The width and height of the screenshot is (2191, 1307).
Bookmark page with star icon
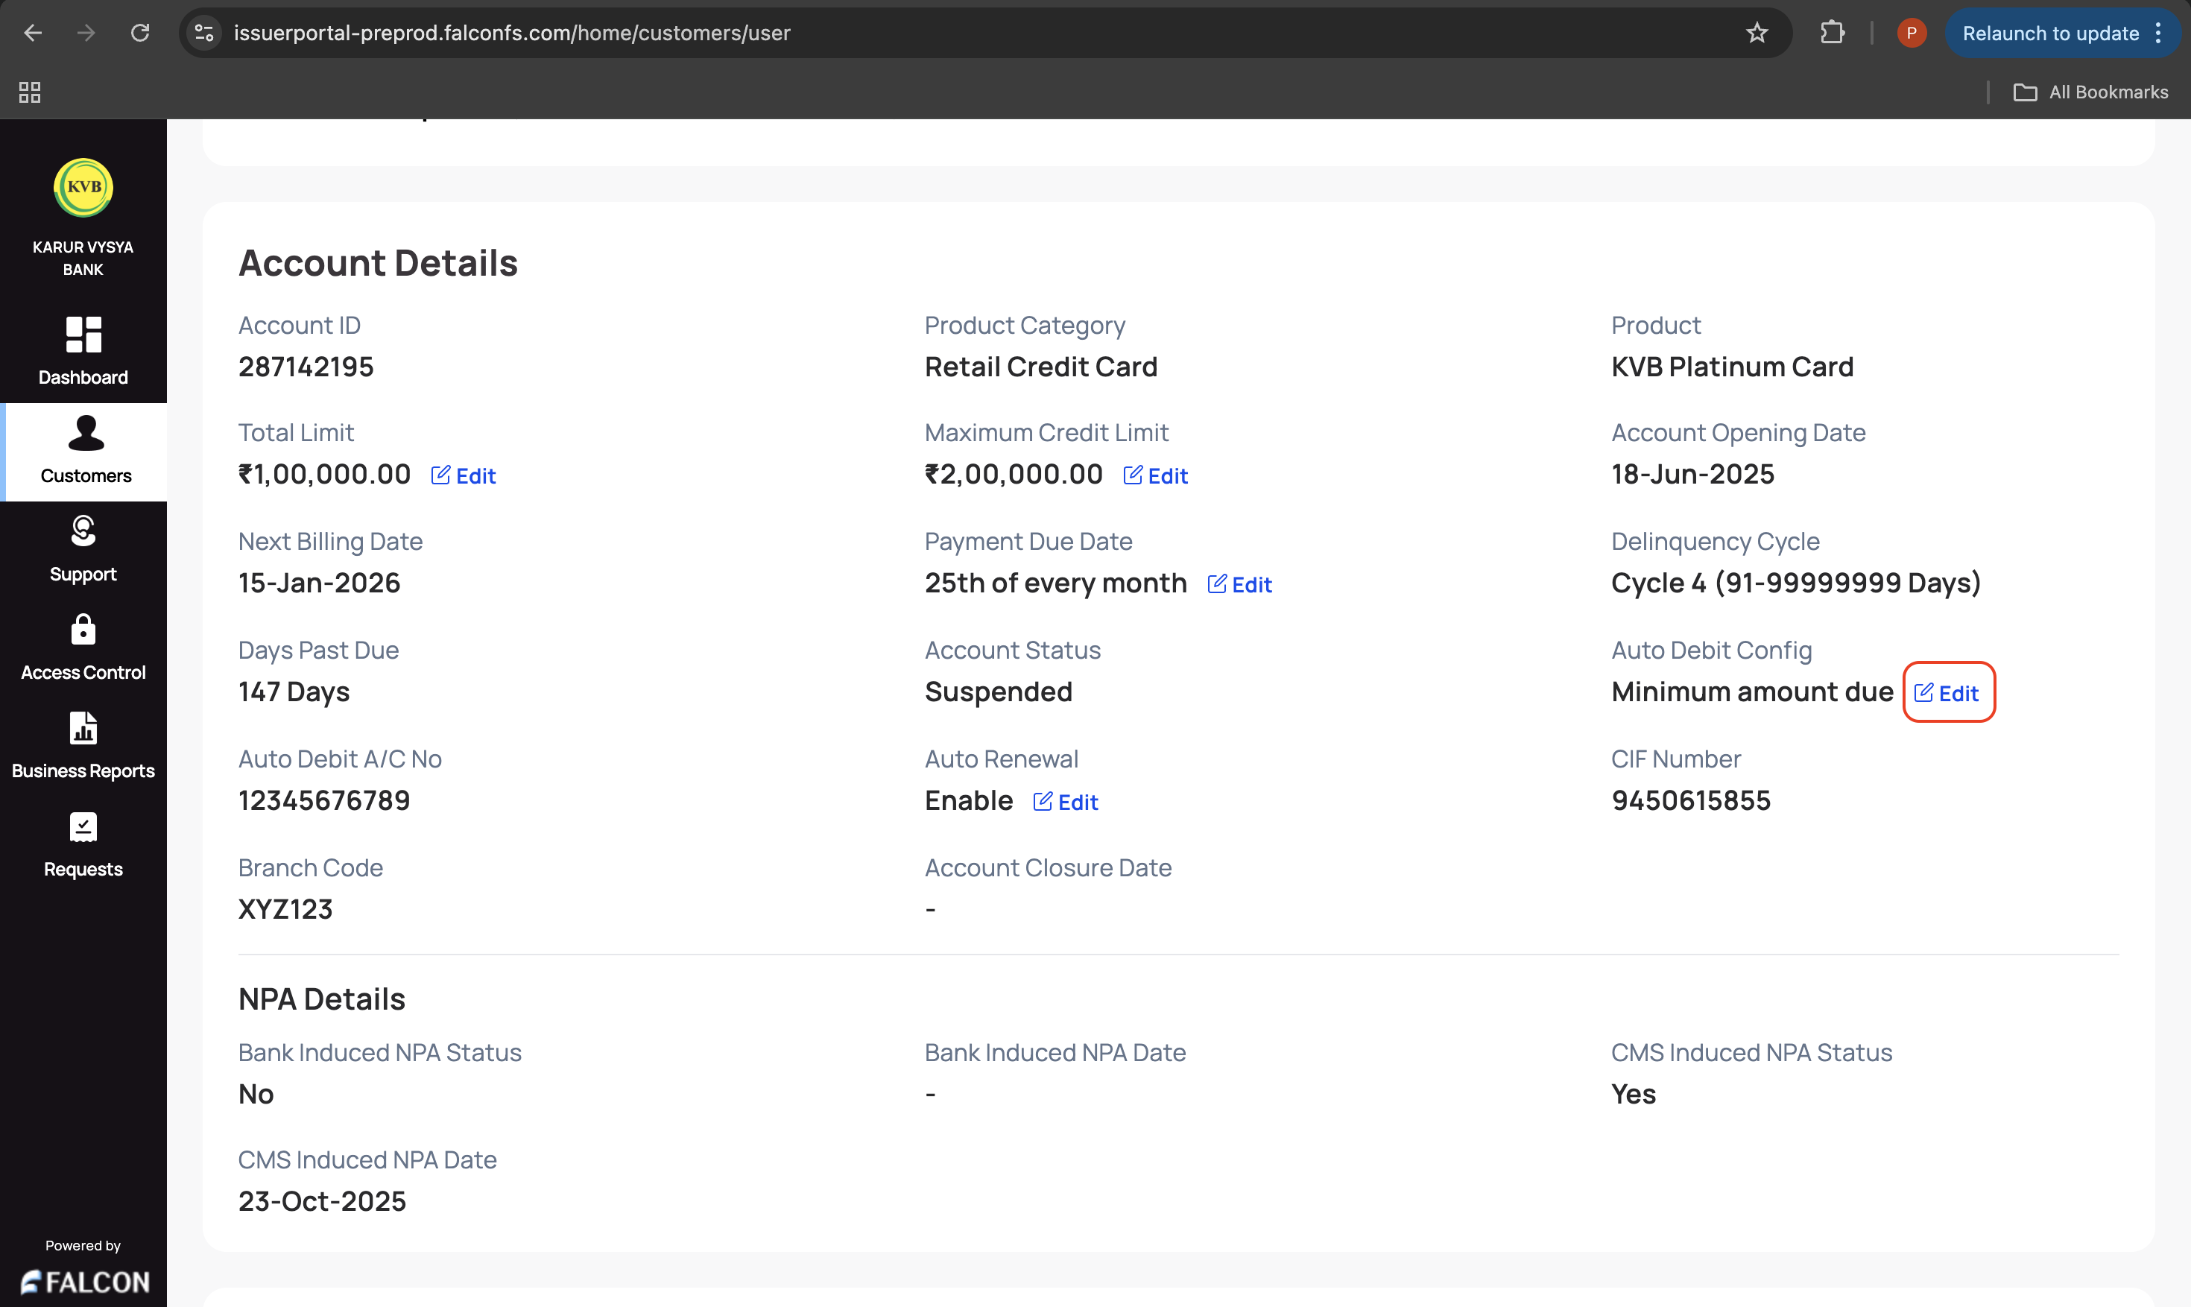point(1756,34)
